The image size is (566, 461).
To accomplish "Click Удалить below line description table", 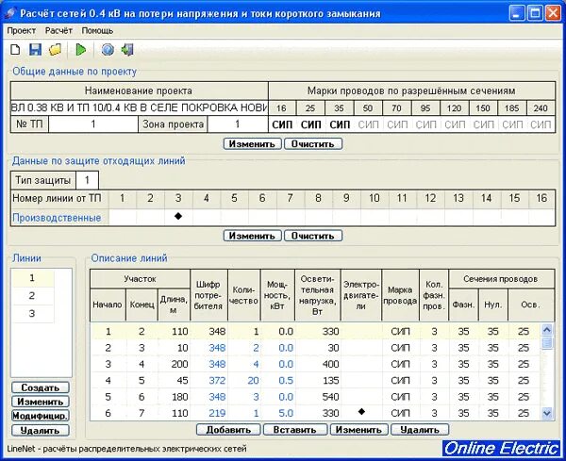I will click(420, 430).
